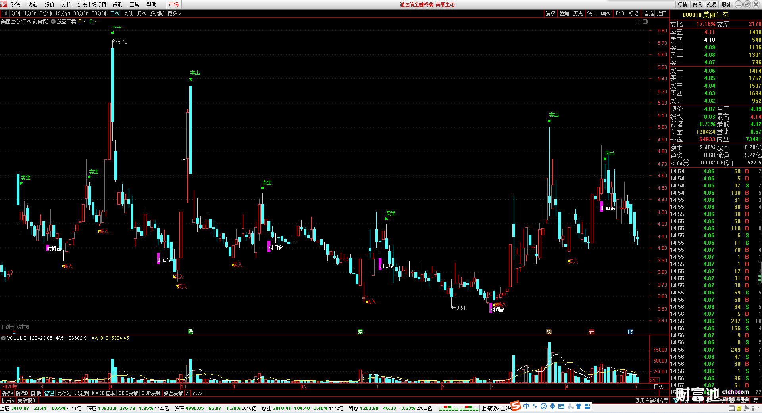Open the Sogou emoji face icon
The height and width of the screenshot is (413, 762).
pos(544,406)
